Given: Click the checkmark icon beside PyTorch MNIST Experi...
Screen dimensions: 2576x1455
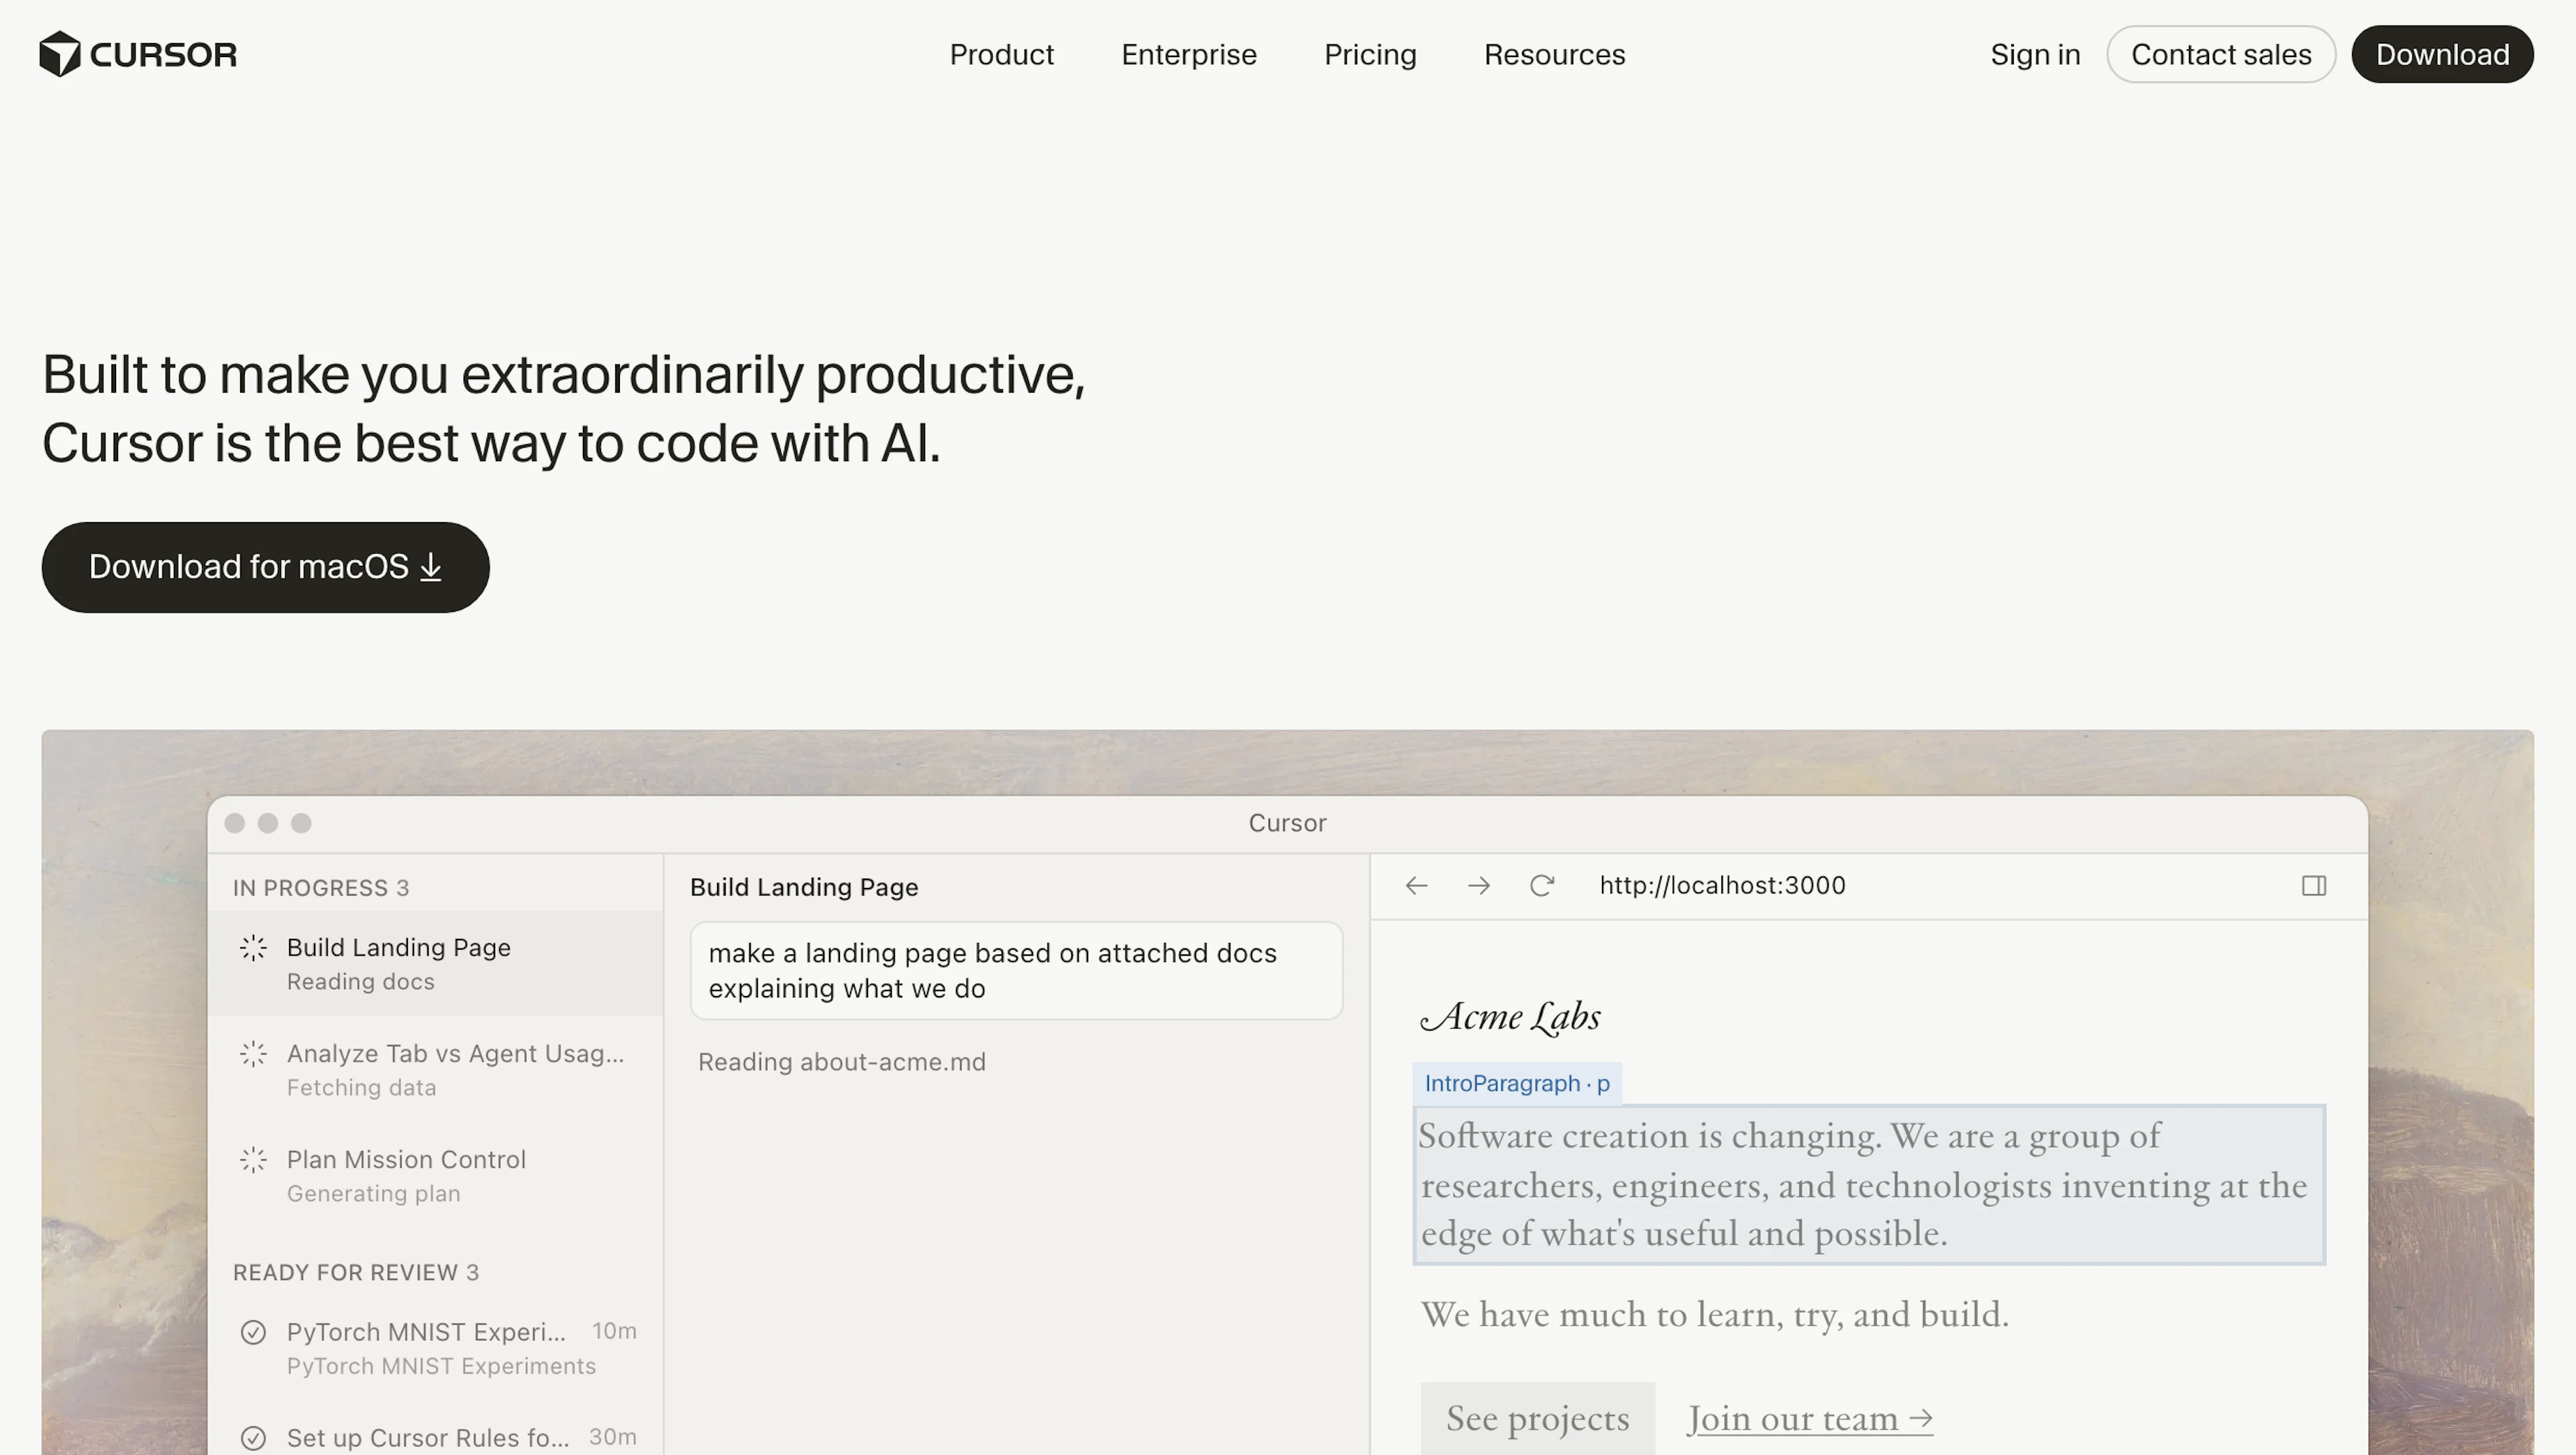Looking at the screenshot, I should point(253,1332).
